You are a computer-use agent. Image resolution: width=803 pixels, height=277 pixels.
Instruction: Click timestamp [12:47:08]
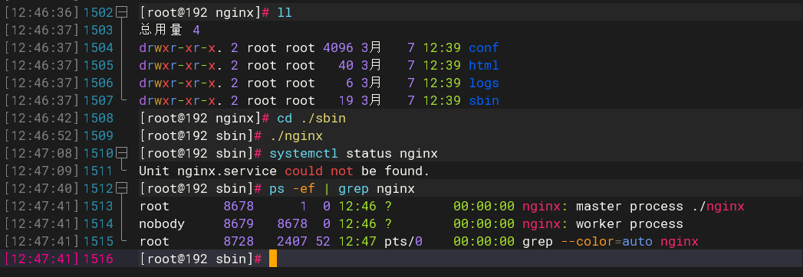click(42, 153)
